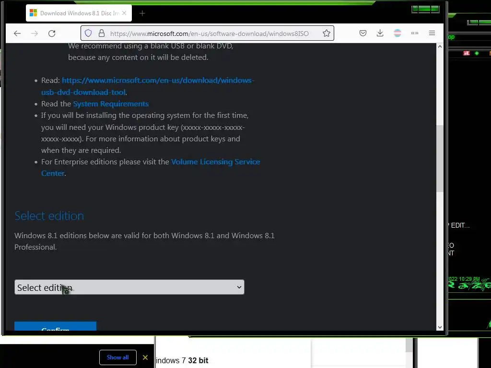Click the blue Confirm button
Viewport: 491px width, 368px height.
pos(56,326)
